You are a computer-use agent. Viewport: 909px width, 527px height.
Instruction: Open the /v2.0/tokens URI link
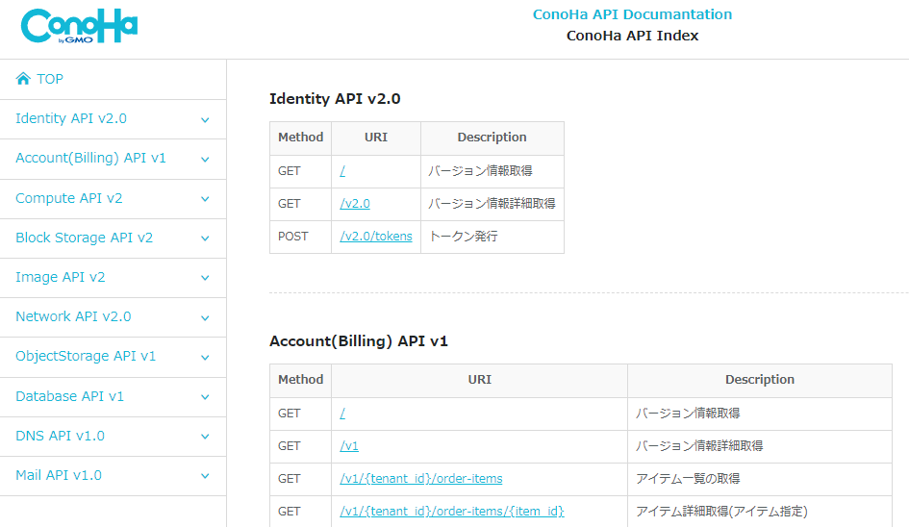click(x=376, y=236)
